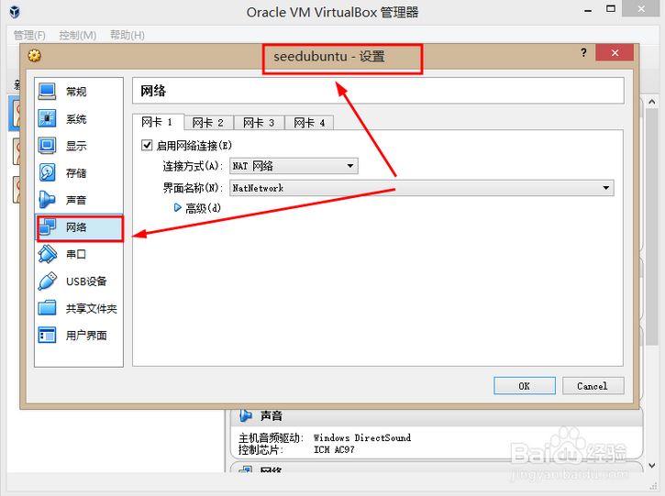The image size is (665, 496).
Task: Click the Cancel button
Action: tap(593, 386)
